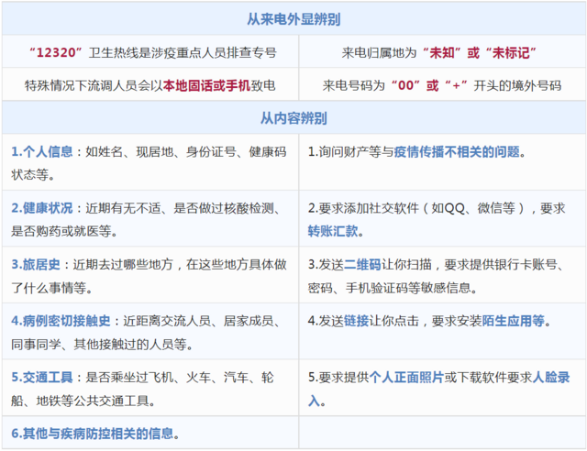This screenshot has height=451, width=587.
Task: Select the 6.其他与疾病防控相关的信息 row
Action: (94, 433)
